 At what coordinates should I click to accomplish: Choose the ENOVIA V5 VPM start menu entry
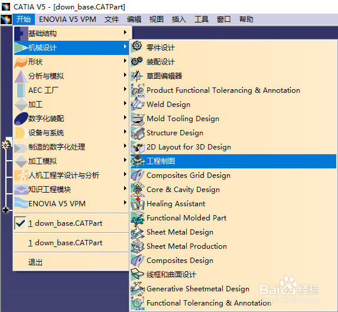click(71, 203)
